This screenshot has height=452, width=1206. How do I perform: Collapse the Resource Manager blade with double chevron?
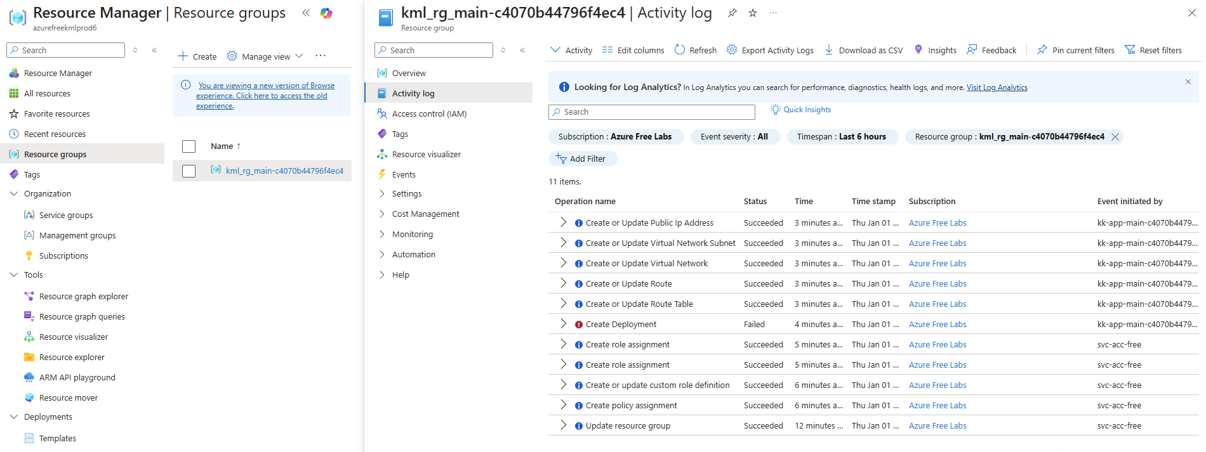pyautogui.click(x=306, y=13)
